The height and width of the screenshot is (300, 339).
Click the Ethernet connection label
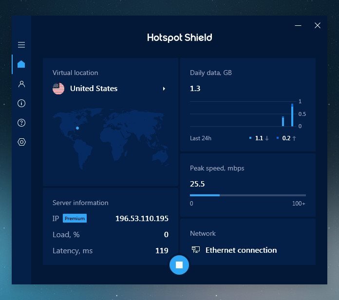[241, 250]
